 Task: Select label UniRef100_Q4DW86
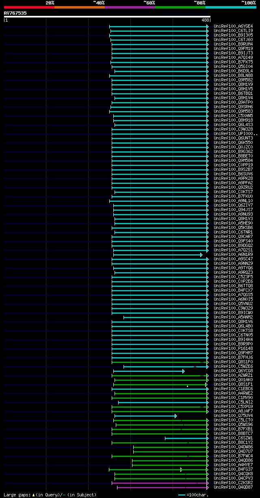click(x=233, y=447)
